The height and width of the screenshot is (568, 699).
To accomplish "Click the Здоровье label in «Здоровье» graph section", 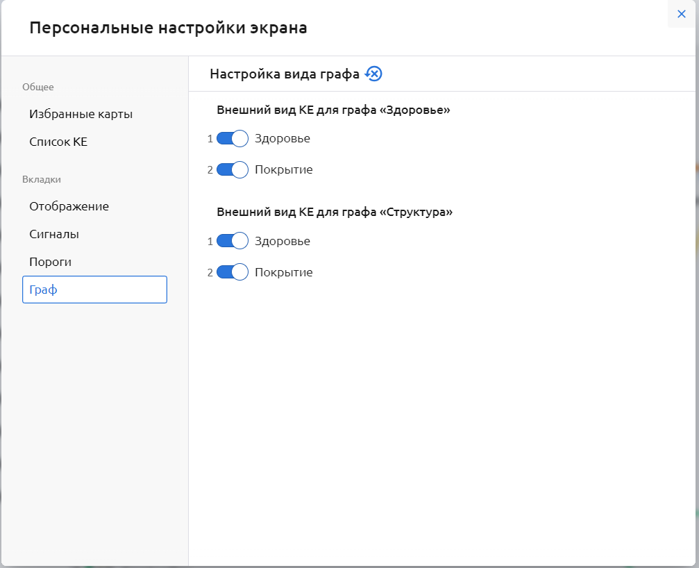I will 282,139.
